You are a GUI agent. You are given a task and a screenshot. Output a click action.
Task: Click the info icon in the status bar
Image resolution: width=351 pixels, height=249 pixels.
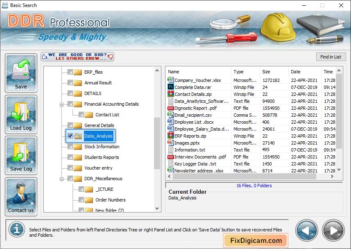tap(17, 229)
